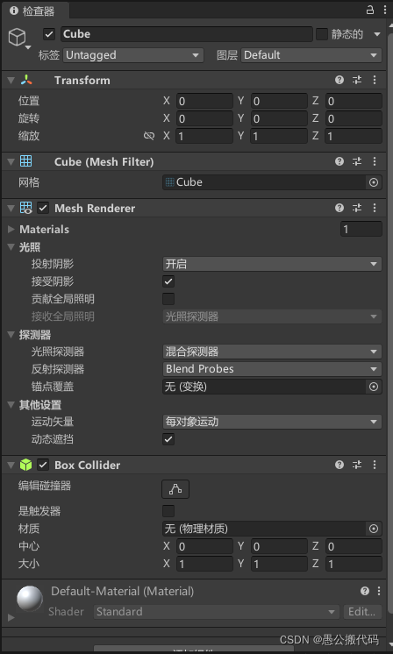The image size is (393, 654).
Task: Uncheck receive shadows (接受阴影)
Action: coord(168,281)
